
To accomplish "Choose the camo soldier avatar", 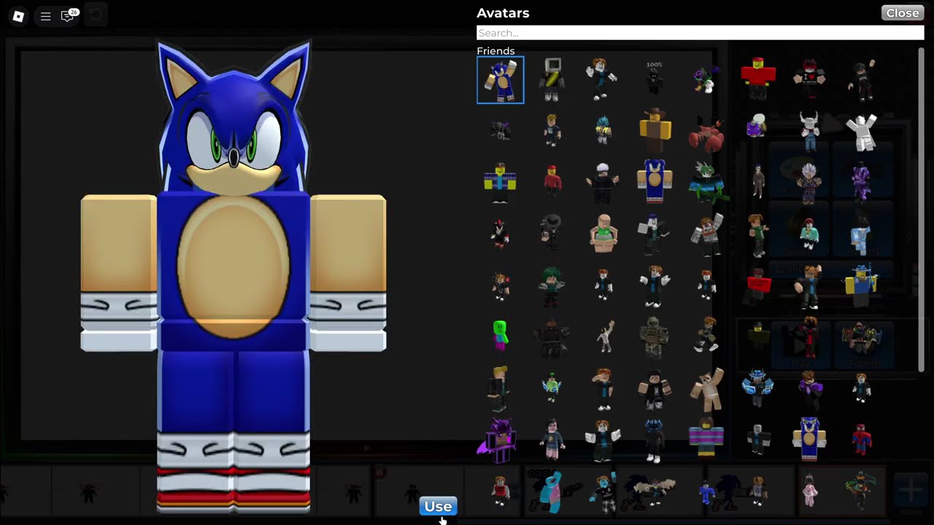I will pyautogui.click(x=655, y=336).
